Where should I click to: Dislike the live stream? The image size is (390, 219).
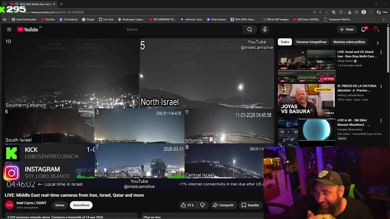pyautogui.click(x=202, y=205)
